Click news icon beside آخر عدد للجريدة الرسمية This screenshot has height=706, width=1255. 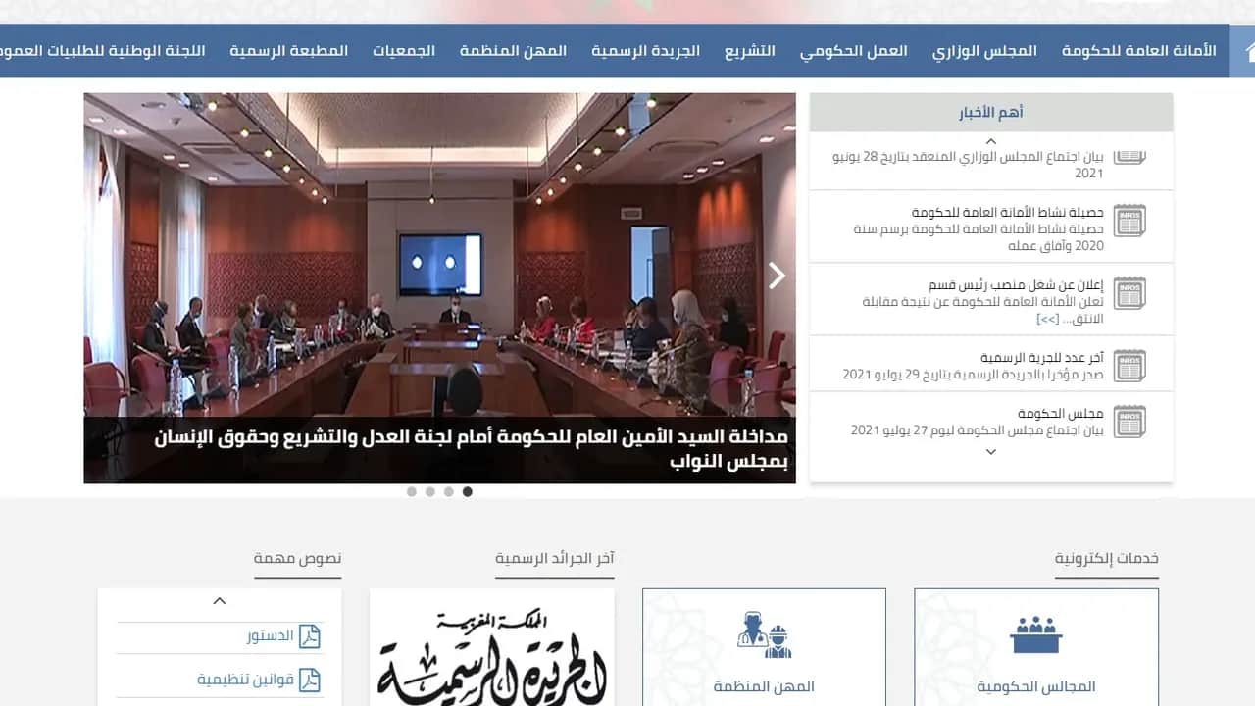click(1129, 366)
